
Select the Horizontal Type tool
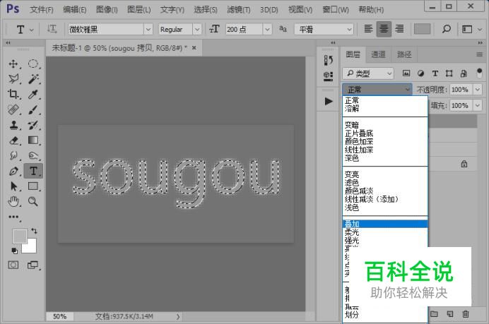tap(33, 171)
